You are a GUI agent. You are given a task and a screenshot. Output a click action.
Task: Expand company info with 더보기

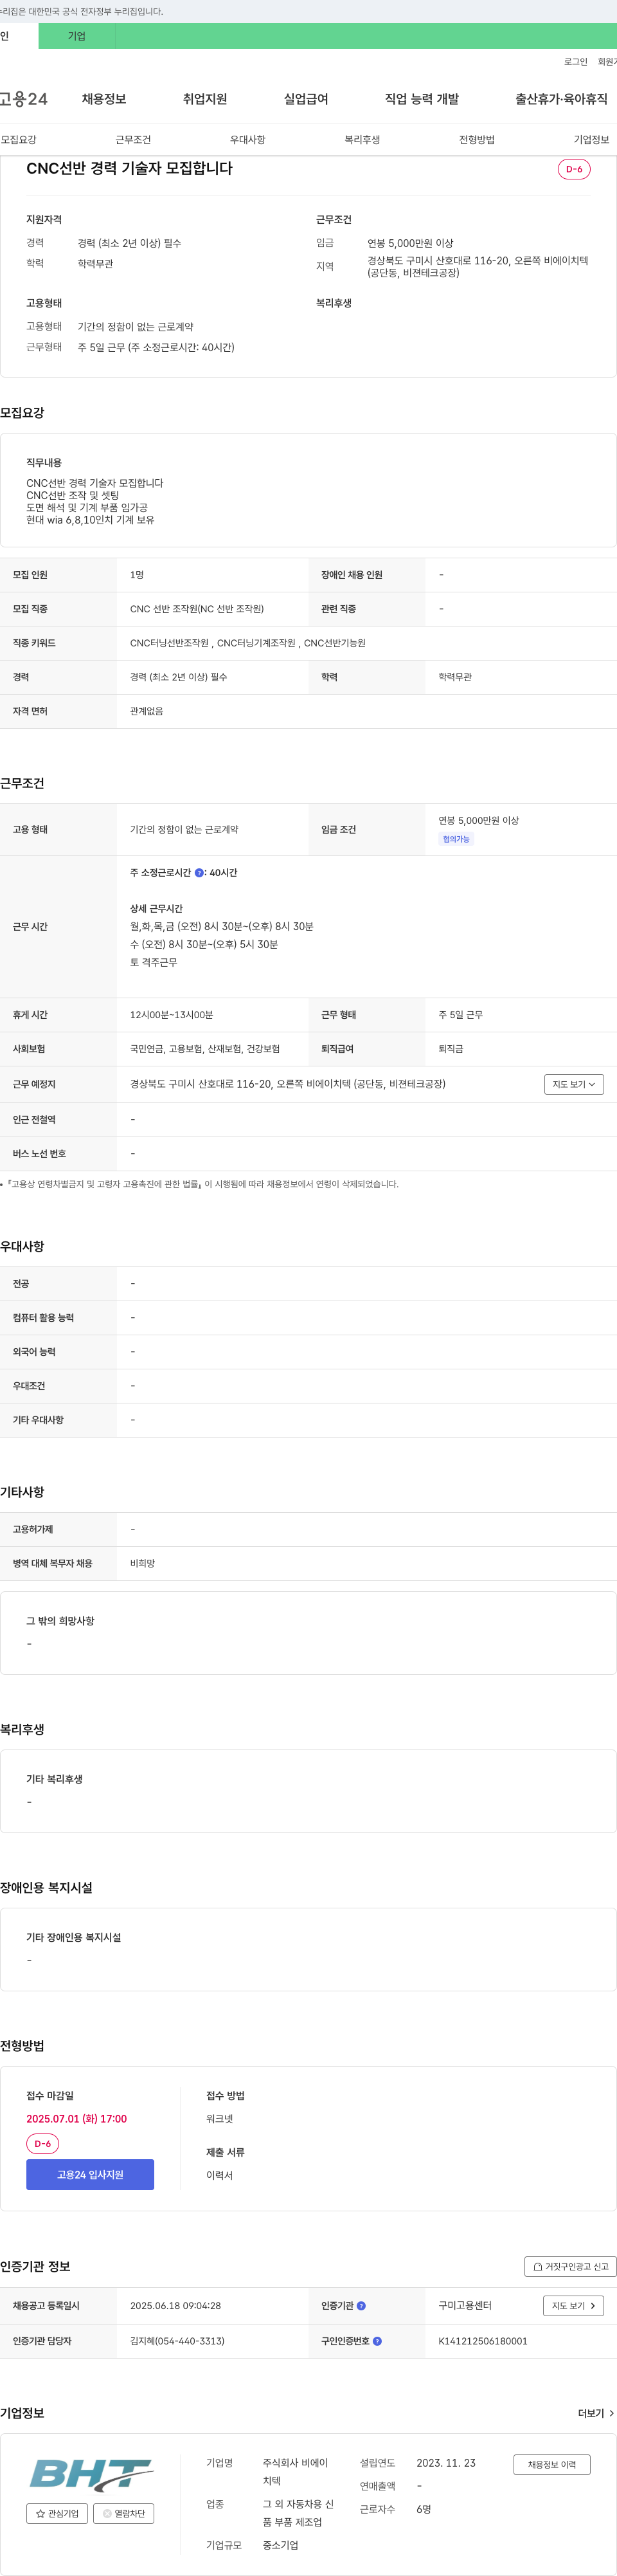coord(596,2413)
